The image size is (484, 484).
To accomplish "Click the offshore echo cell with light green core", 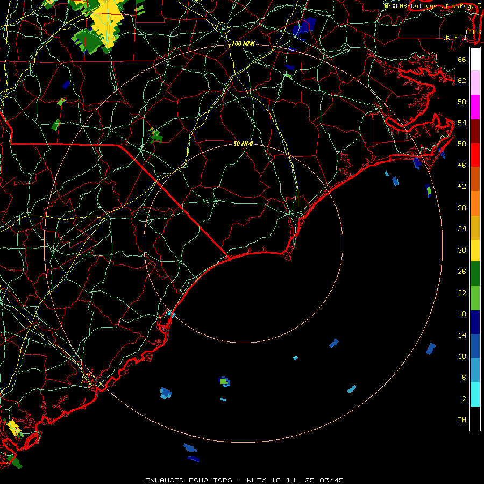I will [224, 382].
